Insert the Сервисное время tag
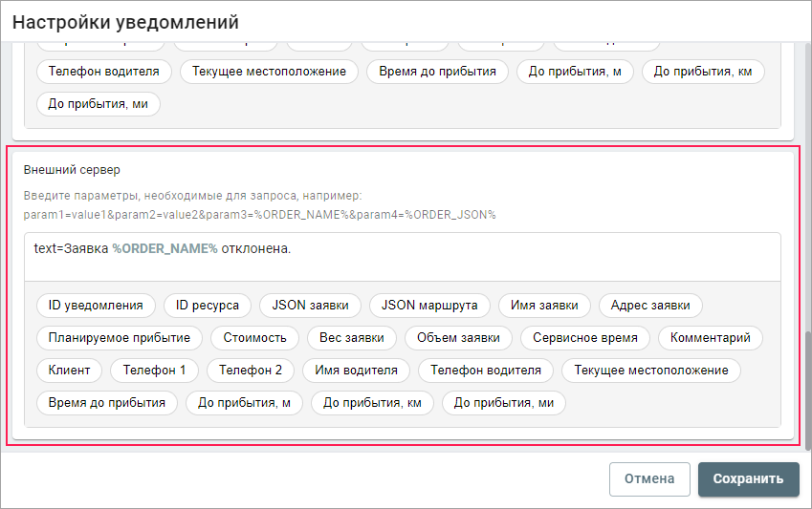The height and width of the screenshot is (509, 812). coord(585,338)
